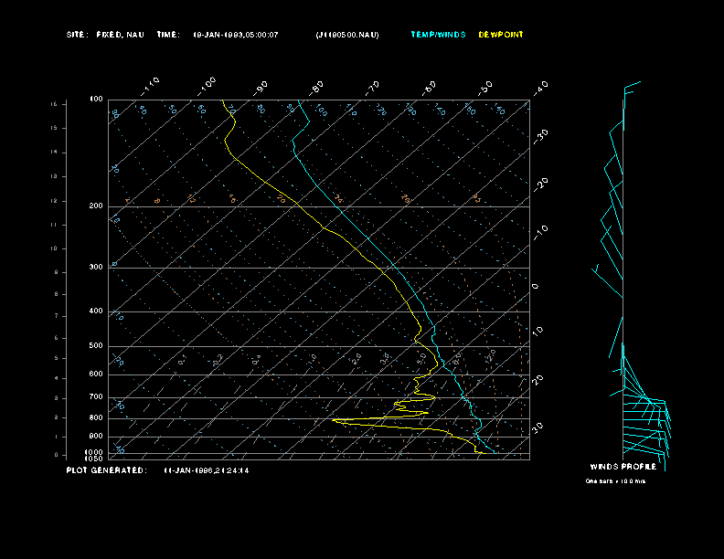Click the "TIME:" header label

point(168,35)
